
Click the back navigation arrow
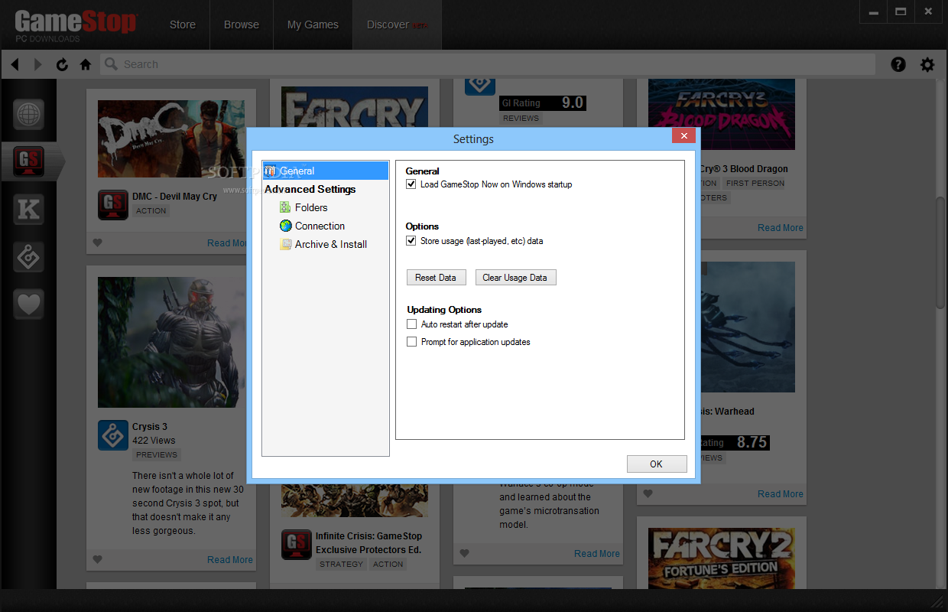(15, 64)
